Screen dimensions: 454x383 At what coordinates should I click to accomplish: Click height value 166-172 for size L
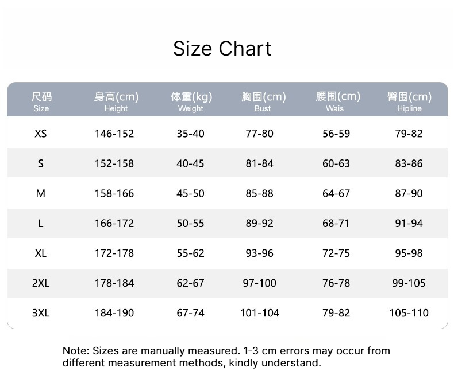(x=114, y=223)
